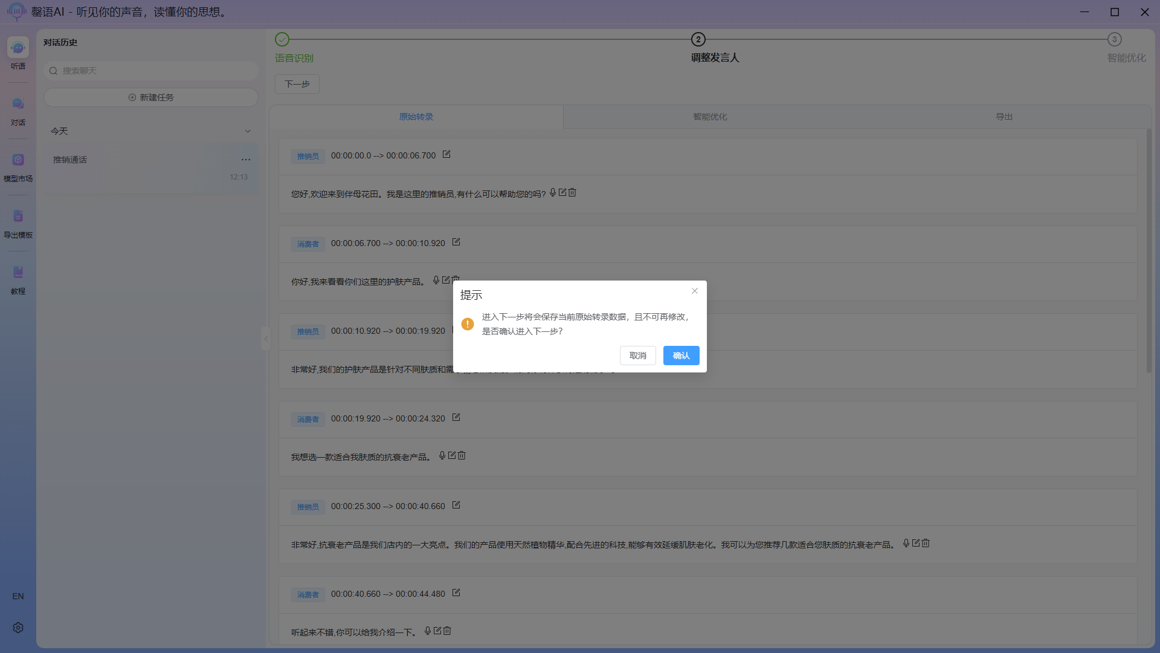Delete the 听起来不错 line
This screenshot has width=1160, height=653.
(447, 631)
